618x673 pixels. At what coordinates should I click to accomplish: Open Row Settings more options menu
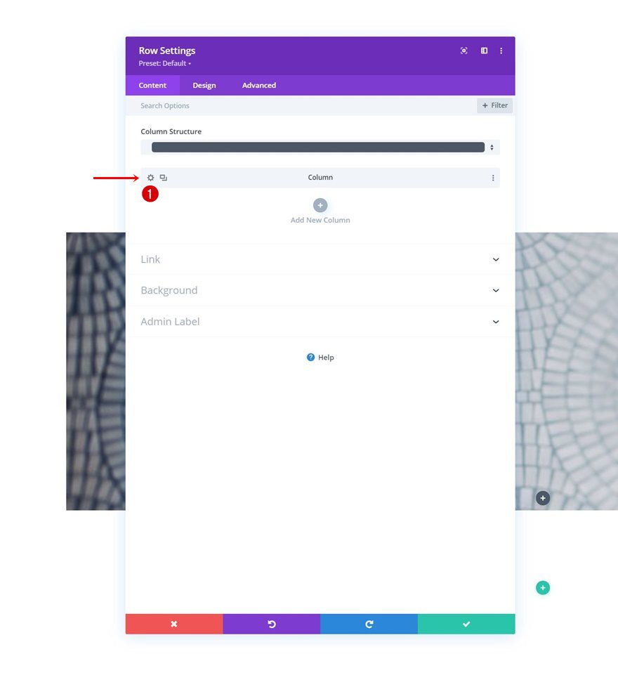click(x=501, y=51)
